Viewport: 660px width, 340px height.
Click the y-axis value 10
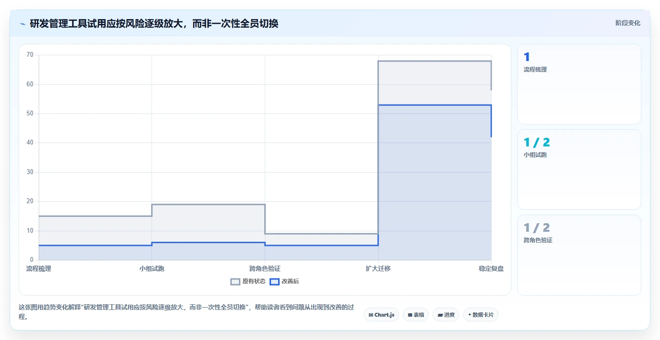pyautogui.click(x=30, y=231)
